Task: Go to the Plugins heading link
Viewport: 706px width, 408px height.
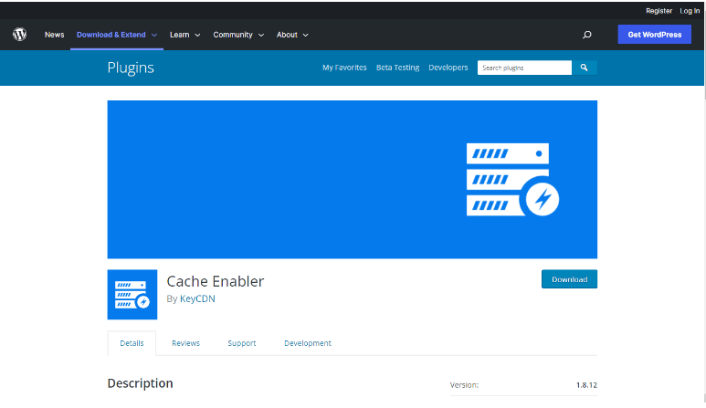Action: click(x=131, y=68)
